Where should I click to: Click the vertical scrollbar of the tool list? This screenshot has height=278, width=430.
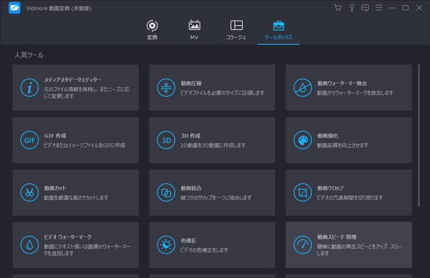(419, 136)
